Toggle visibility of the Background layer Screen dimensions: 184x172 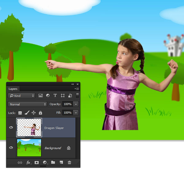(11, 148)
